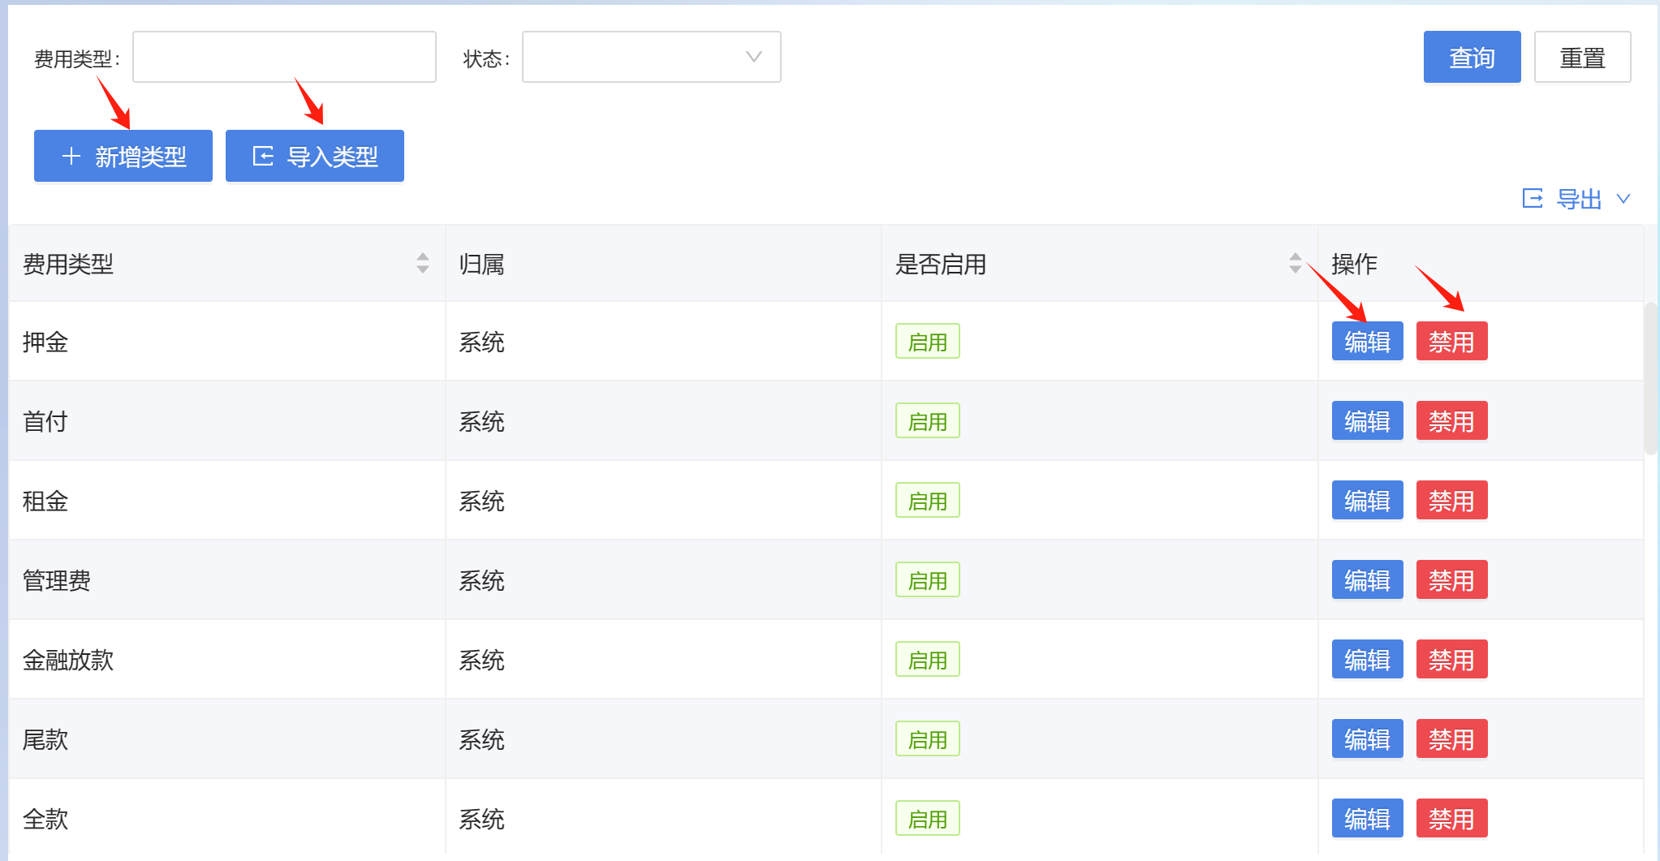Click the 新增类型 add button
Image resolution: width=1660 pixels, height=861 pixels.
tap(123, 156)
